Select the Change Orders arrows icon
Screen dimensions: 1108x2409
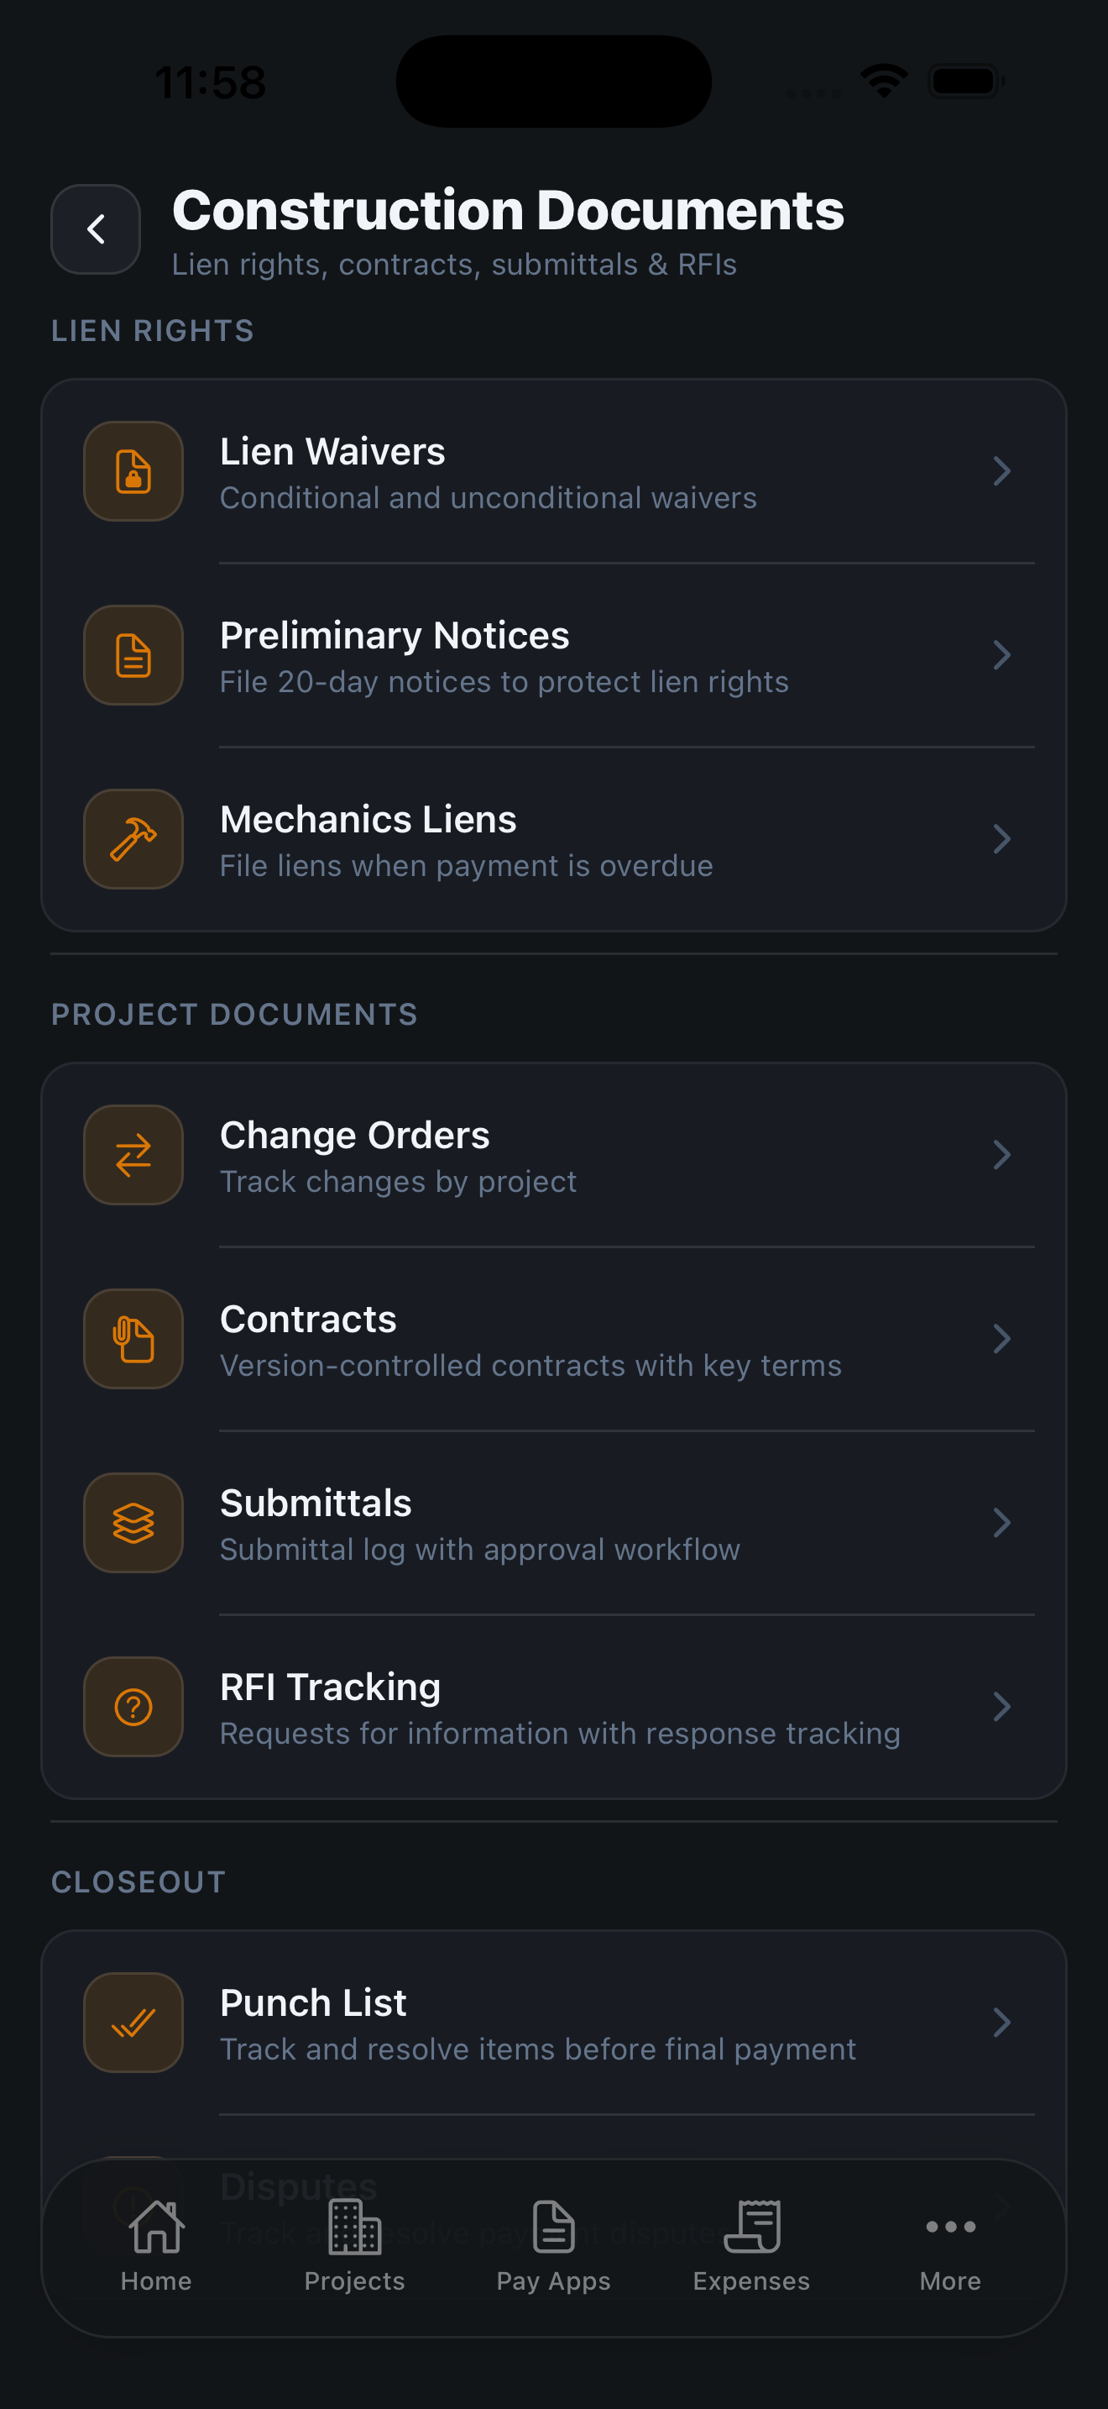coord(133,1154)
